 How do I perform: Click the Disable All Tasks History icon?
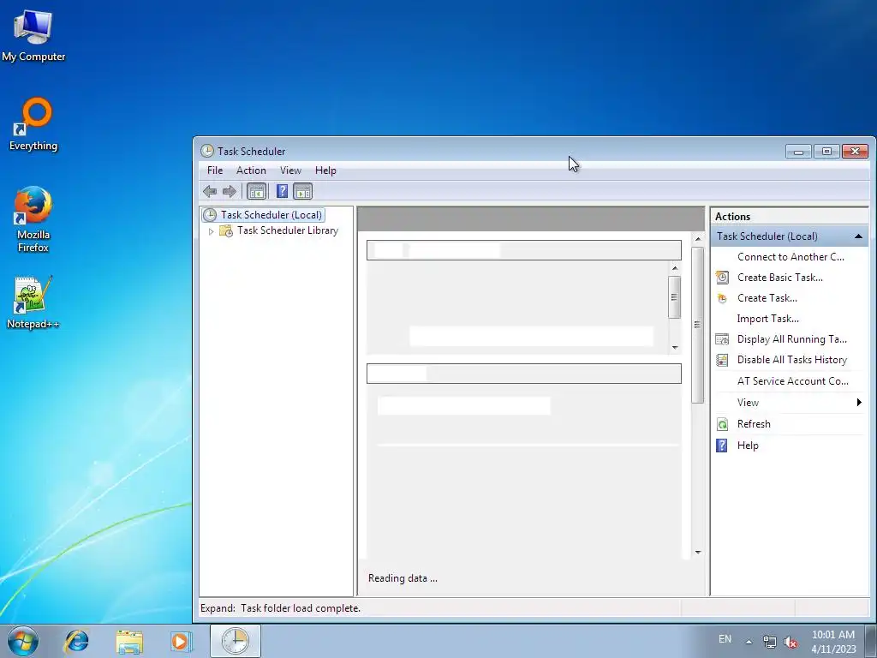[722, 360]
